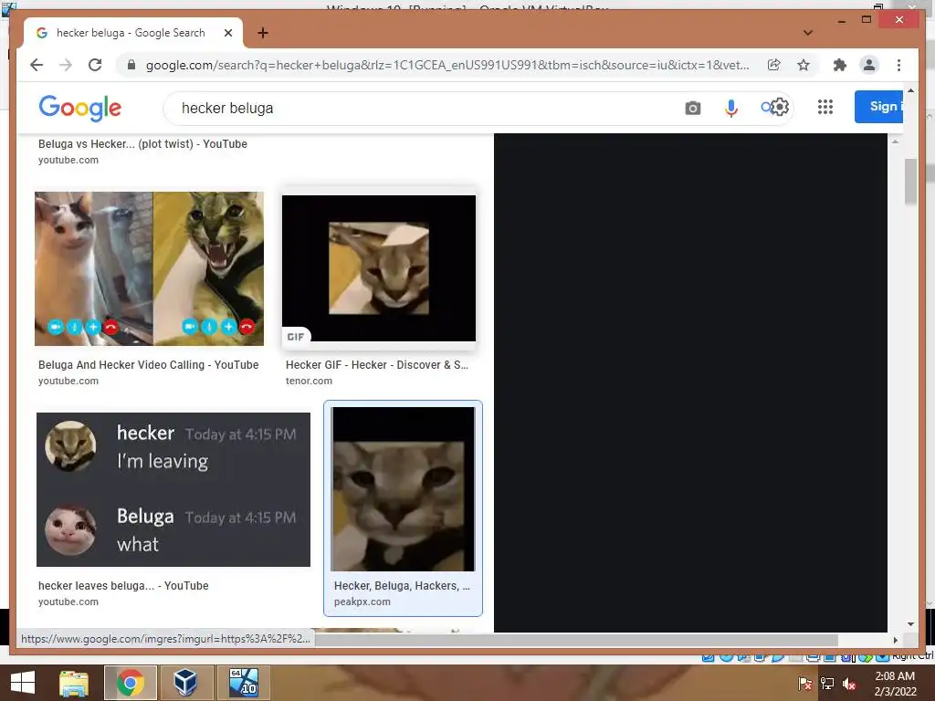Open a new Chrome tab
Screen dimensions: 935x701
point(263,33)
